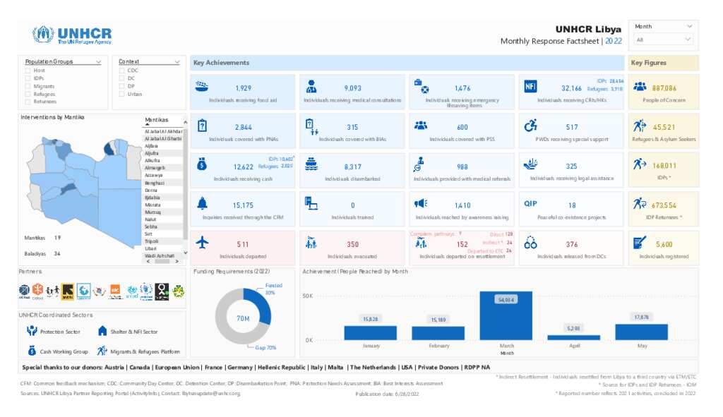Click the legal assistance icon beside 325
The width and height of the screenshot is (723, 417).
pyautogui.click(x=531, y=164)
